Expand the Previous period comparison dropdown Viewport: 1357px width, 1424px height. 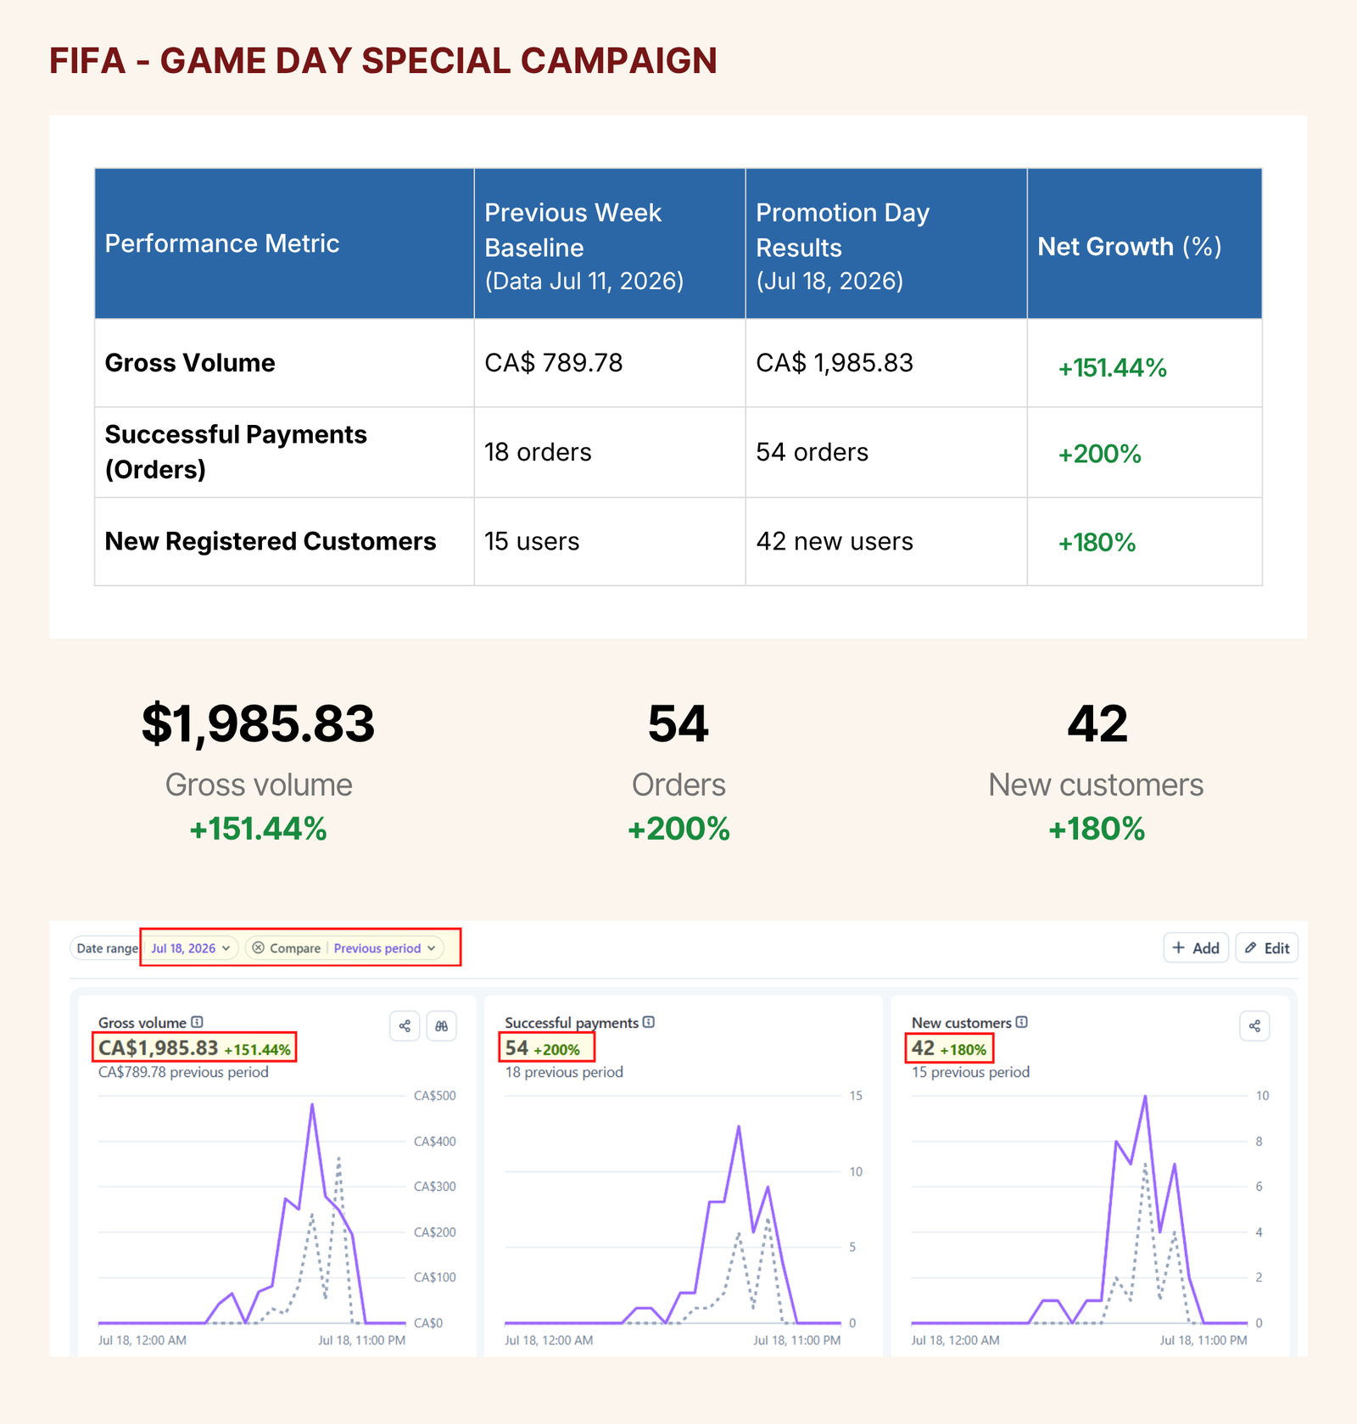point(385,948)
